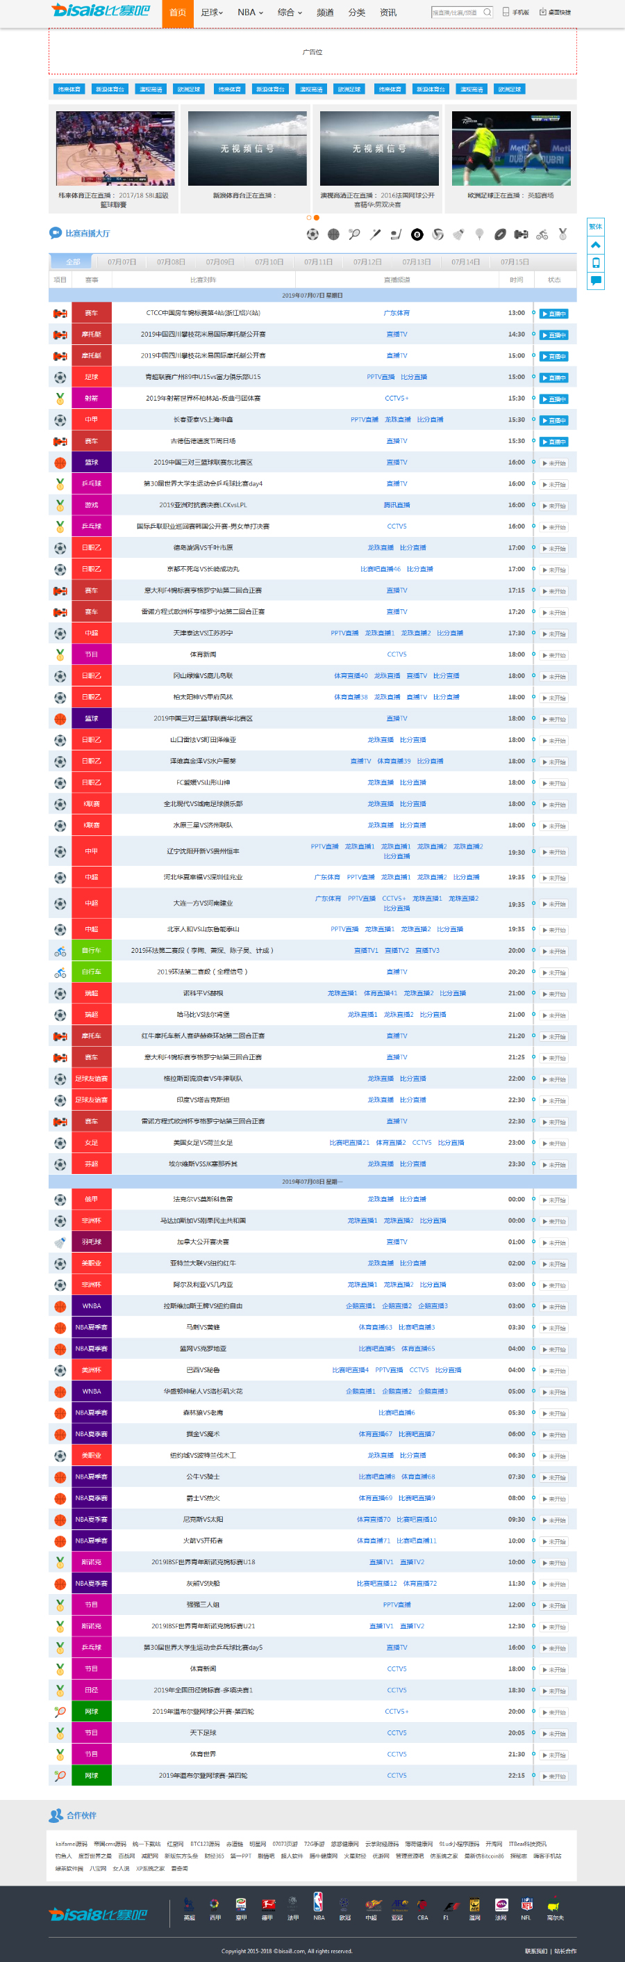Expand the NBA dropdown menu
Screen dimensions: 625x1962
pyautogui.click(x=250, y=13)
